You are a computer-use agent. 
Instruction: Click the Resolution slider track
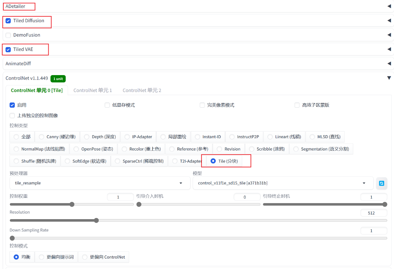click(199, 220)
